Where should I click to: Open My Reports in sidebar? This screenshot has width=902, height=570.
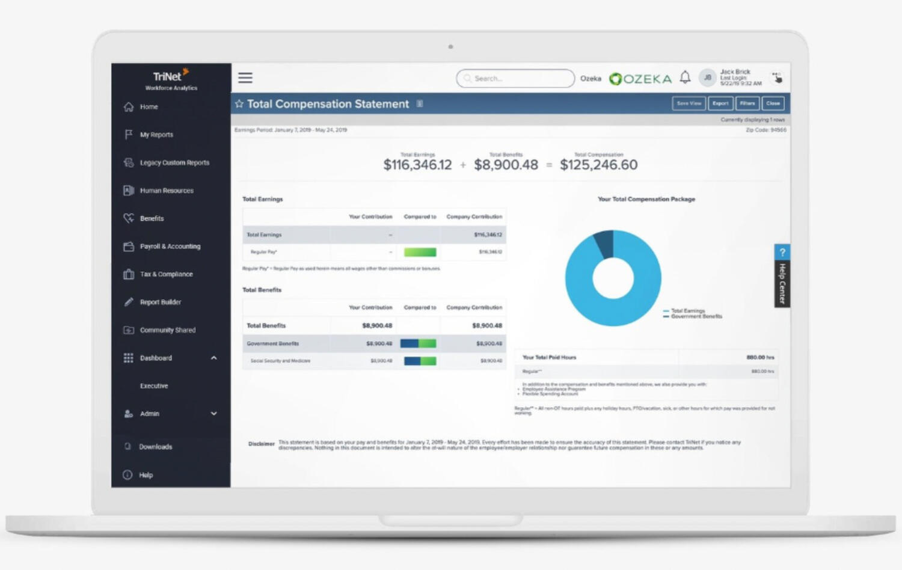coord(156,135)
